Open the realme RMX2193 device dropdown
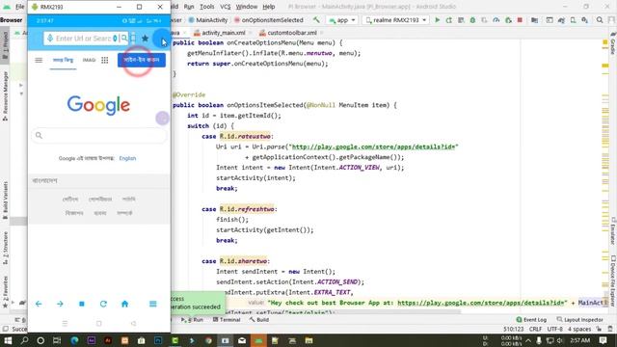617x347 pixels. click(395, 19)
